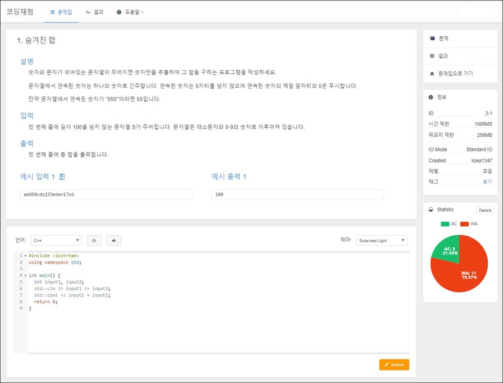Select 결과 in the right sidebar
The image size is (503, 383).
click(461, 56)
